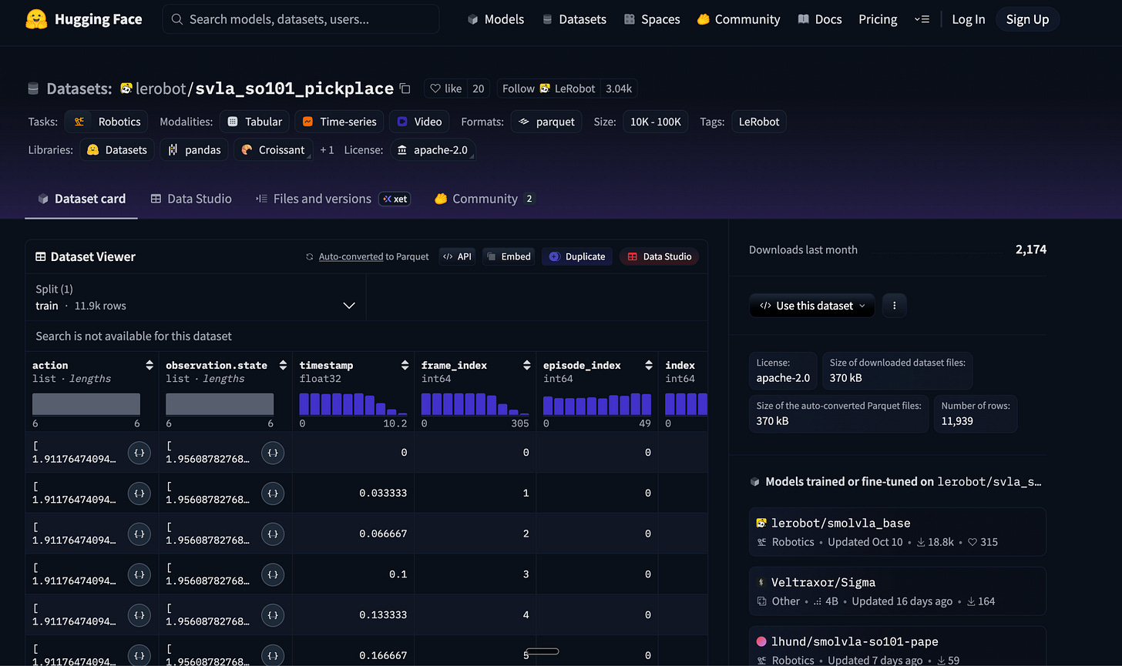Sort by the observation.state column
The width and height of the screenshot is (1122, 666).
pyautogui.click(x=283, y=365)
